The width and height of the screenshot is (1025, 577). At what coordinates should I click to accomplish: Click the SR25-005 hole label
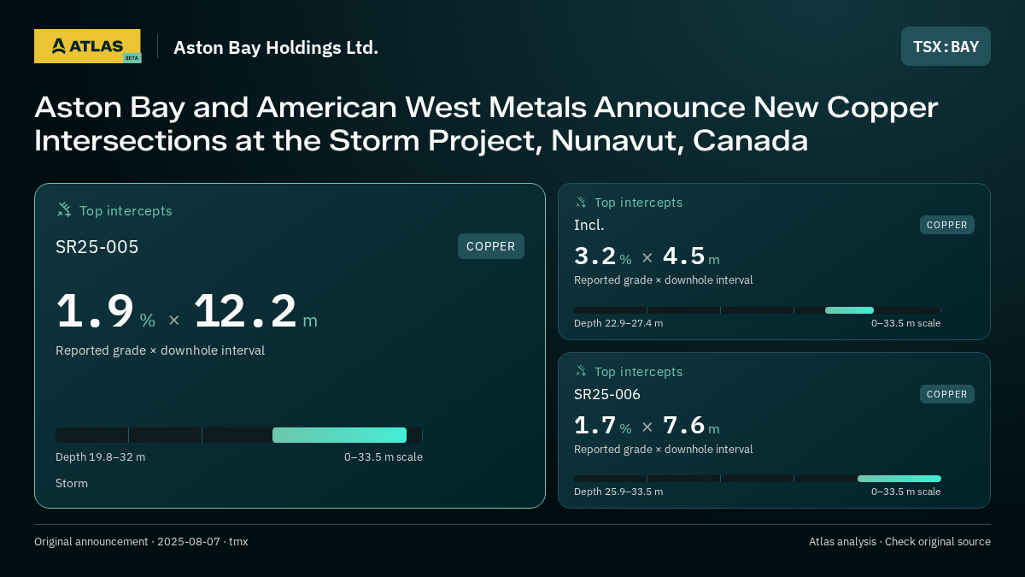tap(97, 247)
